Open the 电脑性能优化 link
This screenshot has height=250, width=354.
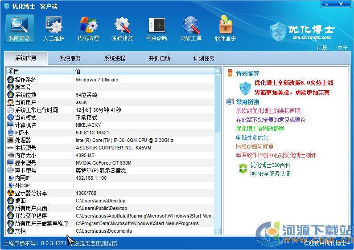pos(252,137)
